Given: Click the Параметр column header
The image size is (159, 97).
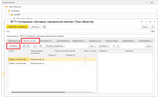Looking at the screenshot, I should (111, 51).
